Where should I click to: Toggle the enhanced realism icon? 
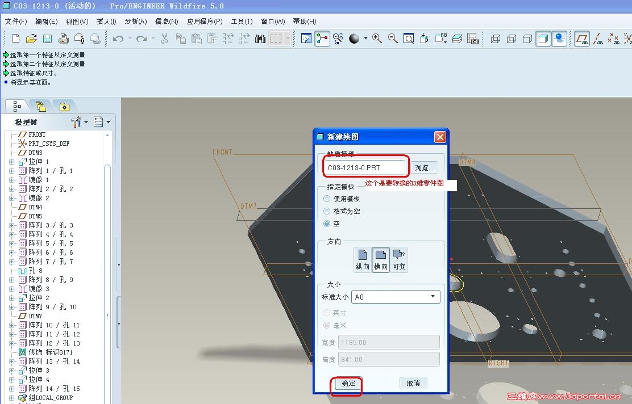click(x=559, y=39)
